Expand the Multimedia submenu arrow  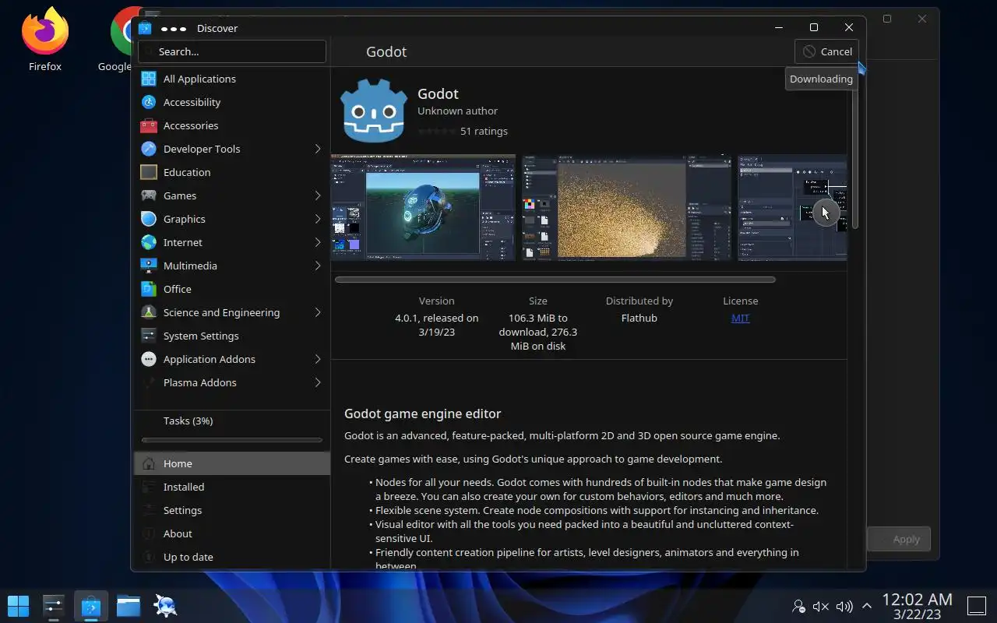(x=318, y=266)
